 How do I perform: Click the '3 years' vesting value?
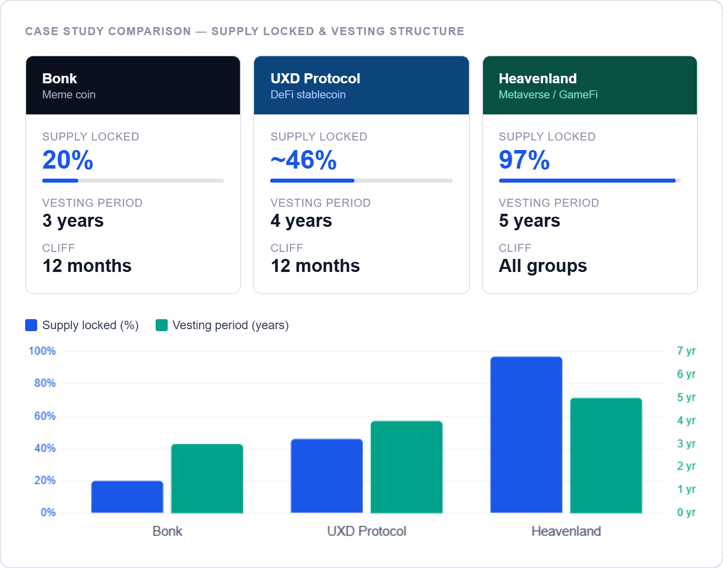pyautogui.click(x=73, y=221)
